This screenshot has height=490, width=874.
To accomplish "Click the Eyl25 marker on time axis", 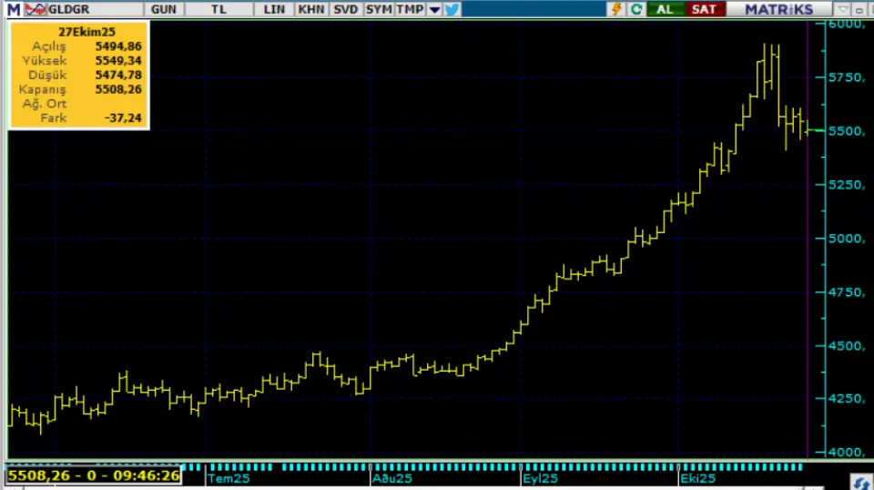I will [x=540, y=477].
